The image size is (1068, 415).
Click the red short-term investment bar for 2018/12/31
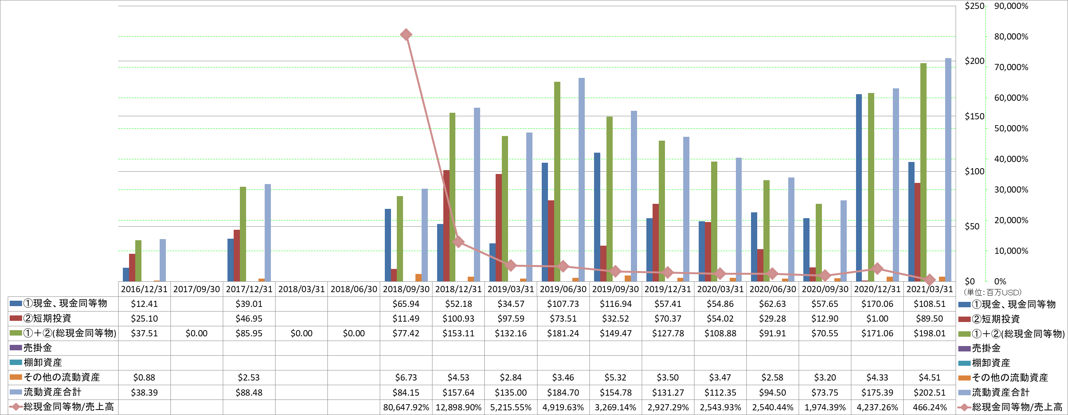coord(446,226)
